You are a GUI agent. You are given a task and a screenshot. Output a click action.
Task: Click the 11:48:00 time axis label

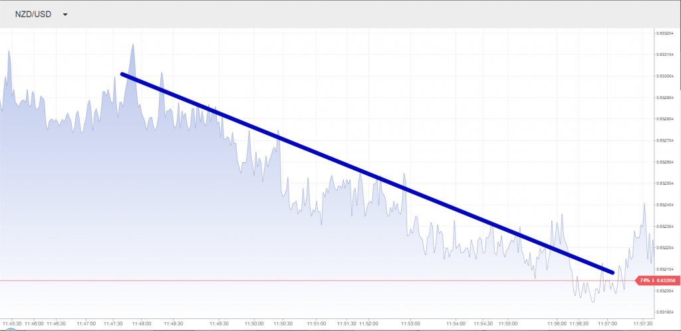[x=142, y=323]
